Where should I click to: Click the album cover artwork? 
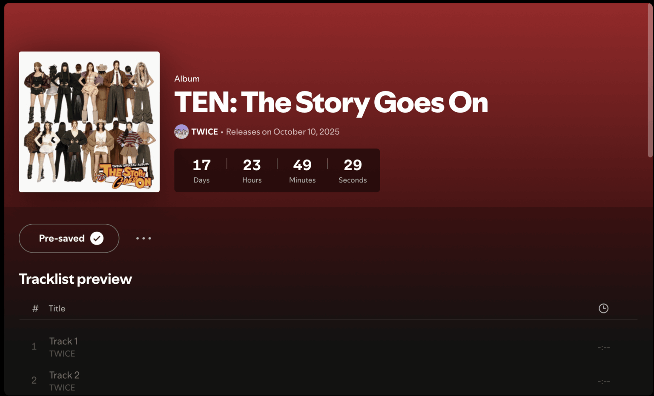[x=89, y=122]
